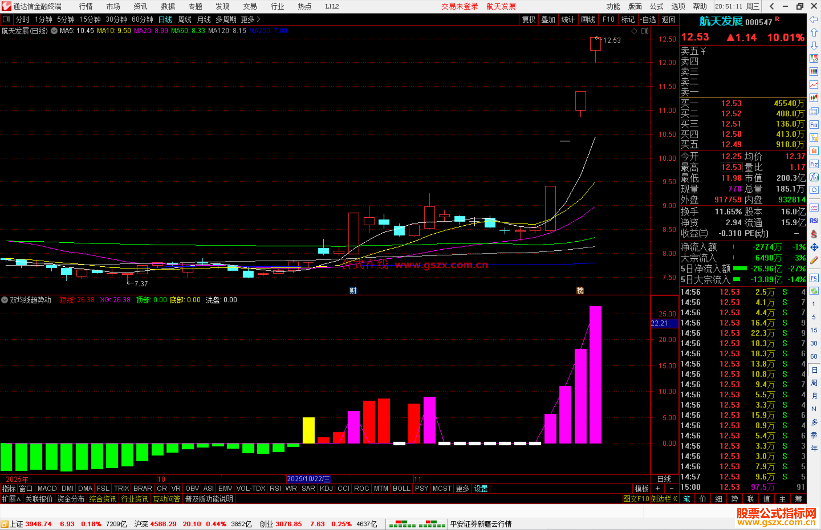Collapse the 侧边栏 sidebar panel

point(664,499)
